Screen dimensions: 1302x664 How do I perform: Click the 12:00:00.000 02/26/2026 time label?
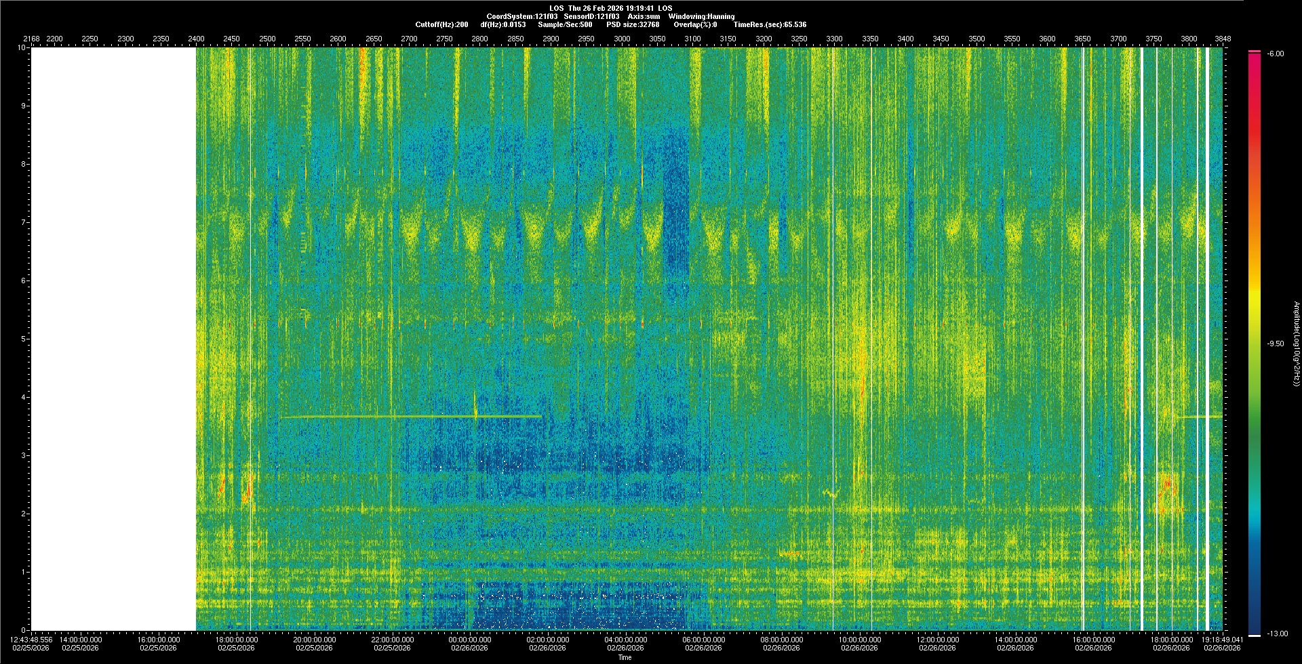click(x=937, y=643)
